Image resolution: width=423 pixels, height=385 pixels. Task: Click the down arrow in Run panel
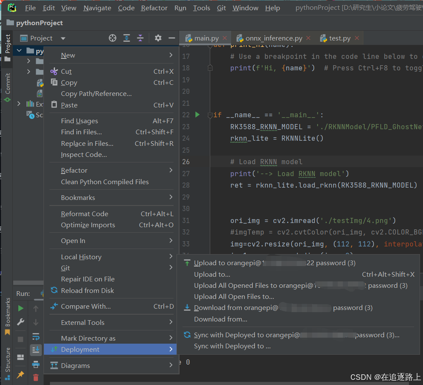coord(36,322)
